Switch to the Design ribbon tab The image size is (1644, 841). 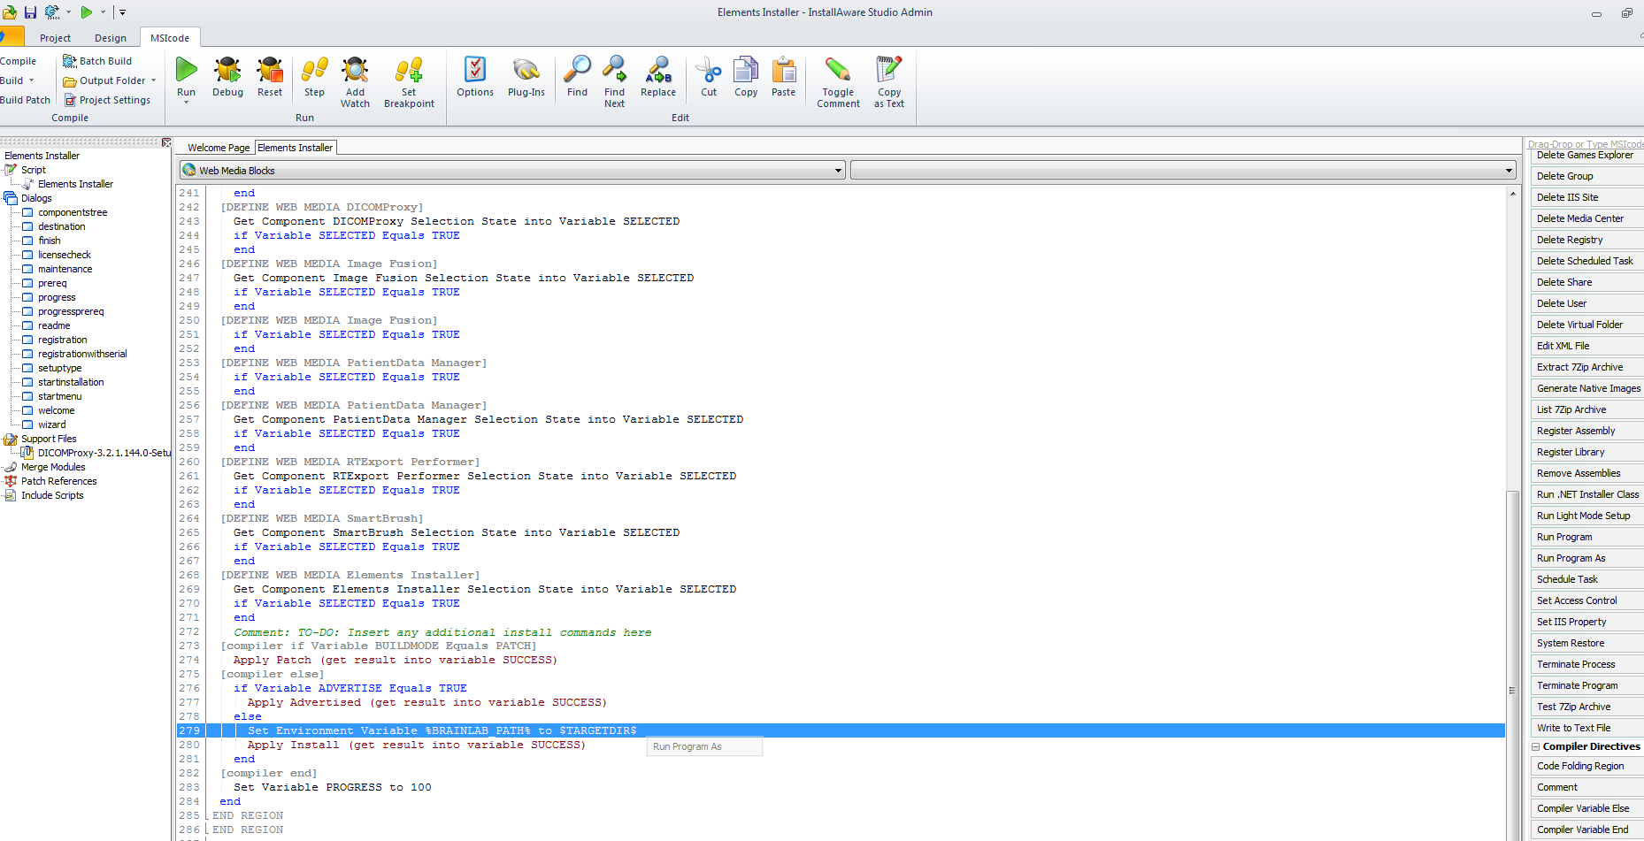point(111,38)
